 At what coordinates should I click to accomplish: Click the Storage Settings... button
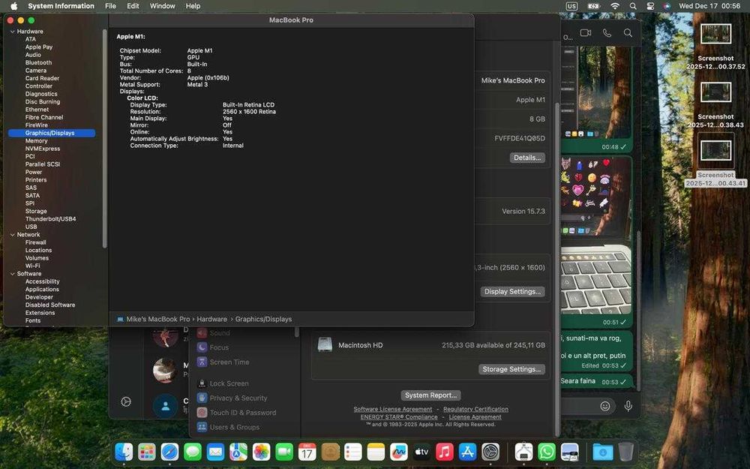pos(511,369)
